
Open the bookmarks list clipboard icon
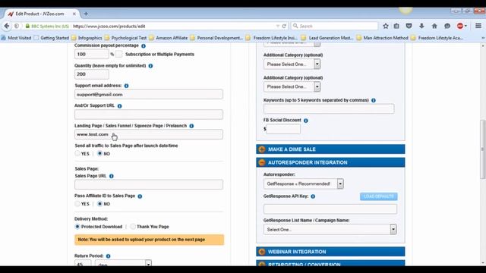[396, 26]
